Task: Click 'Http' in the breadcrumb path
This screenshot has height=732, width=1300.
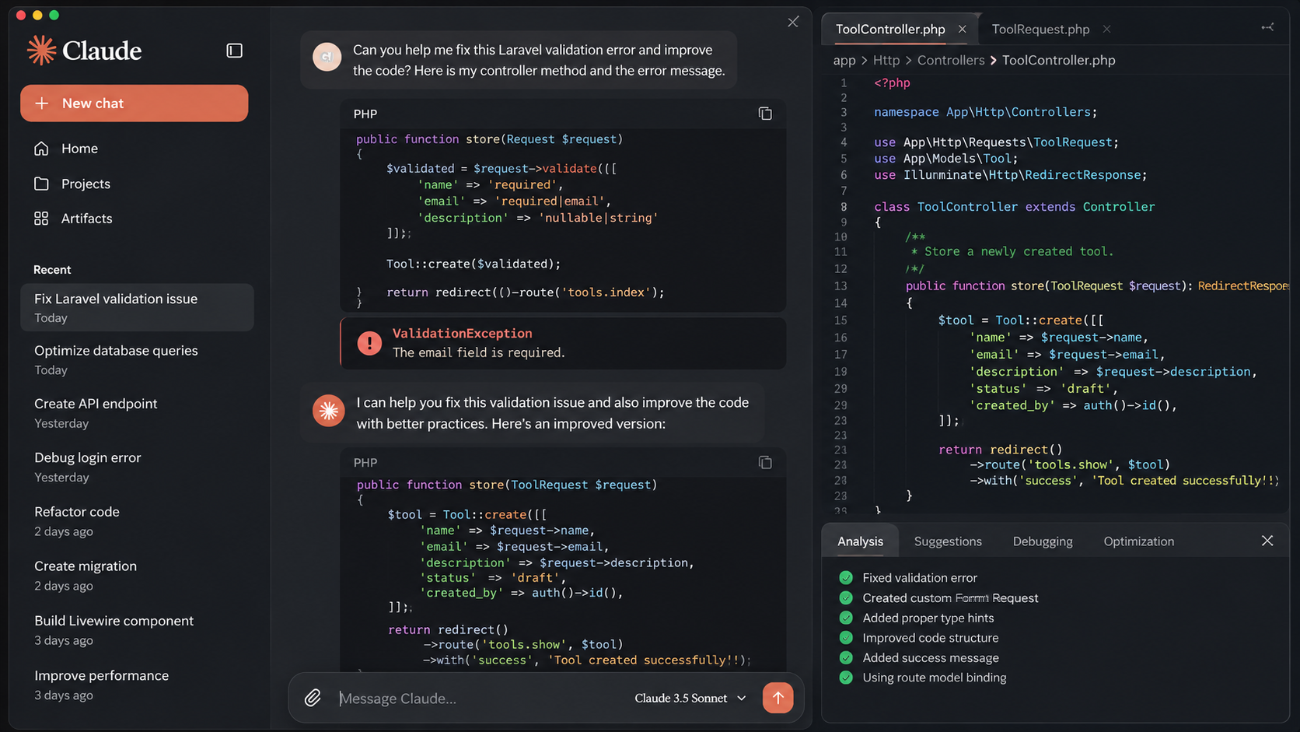Action: [x=886, y=60]
